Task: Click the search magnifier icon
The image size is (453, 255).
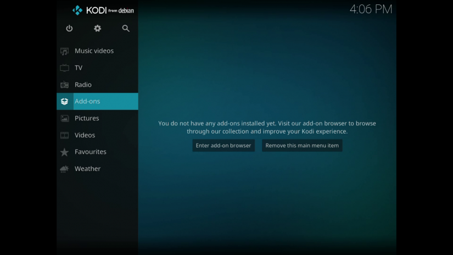Action: click(126, 29)
